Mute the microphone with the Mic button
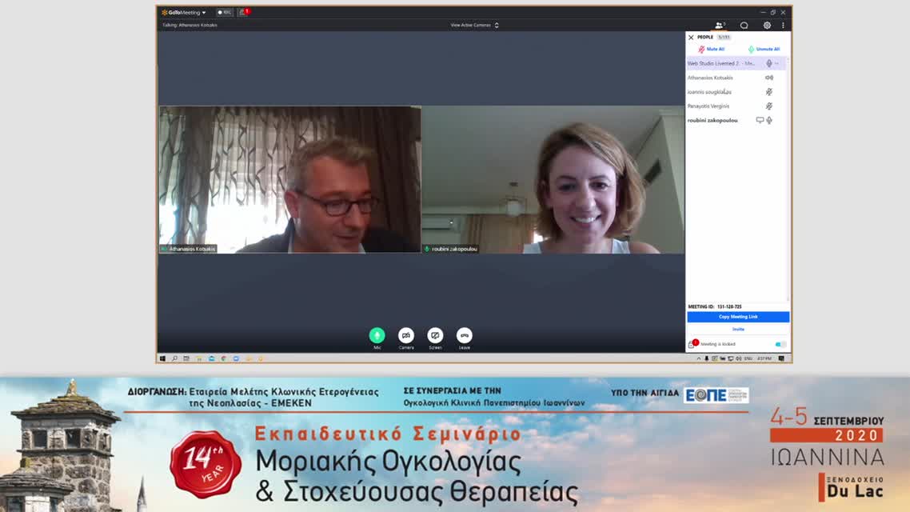This screenshot has width=910, height=512. [377, 335]
